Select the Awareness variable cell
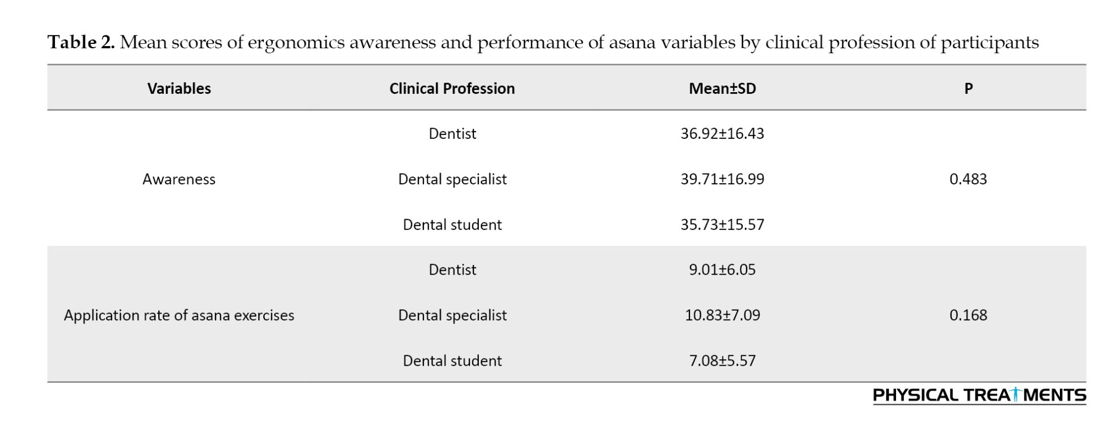 pos(179,179)
